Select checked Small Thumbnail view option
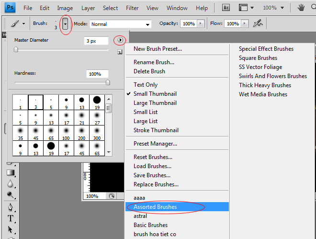 click(x=177, y=94)
